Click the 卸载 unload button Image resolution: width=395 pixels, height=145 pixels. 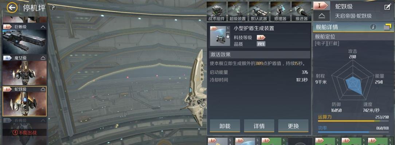[225, 126]
